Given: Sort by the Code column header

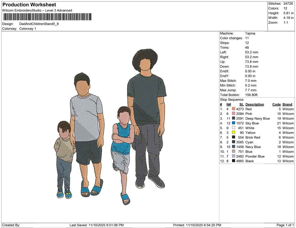Looking at the screenshot, I should (276, 104).
